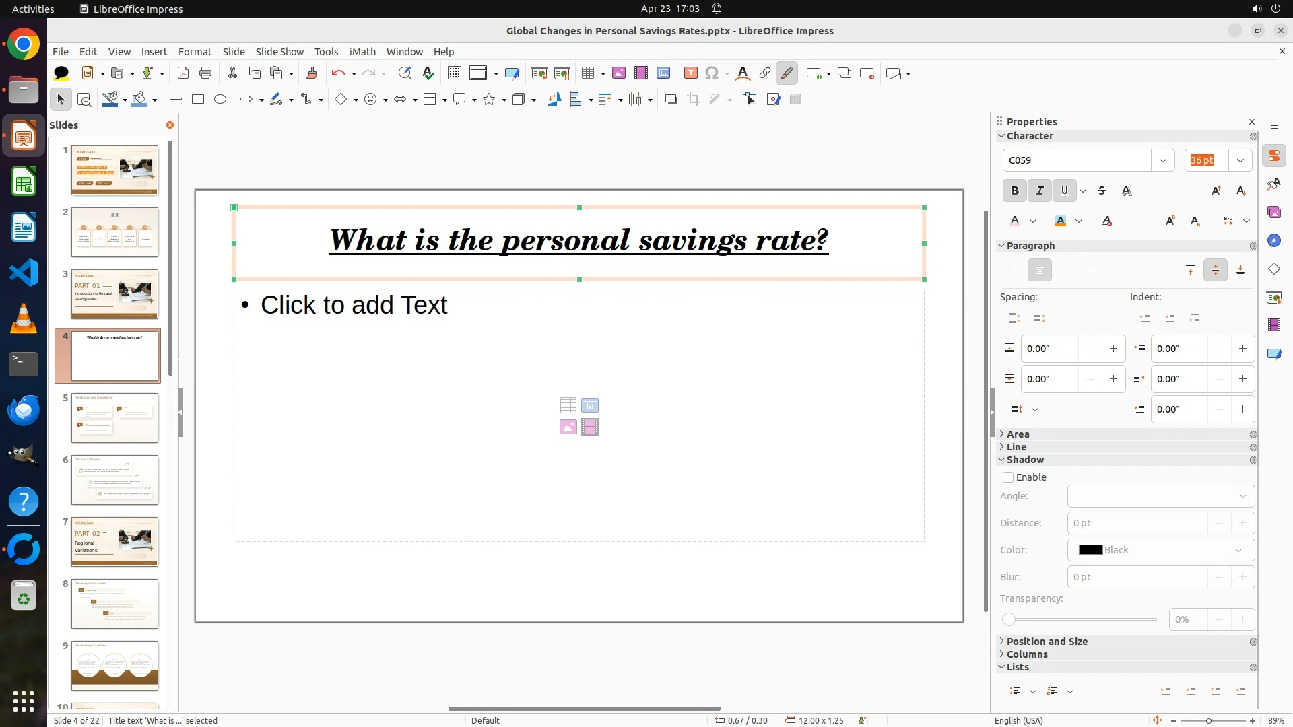Select slide 7 thumbnail Regional Variations
The height and width of the screenshot is (727, 1293).
(x=114, y=542)
